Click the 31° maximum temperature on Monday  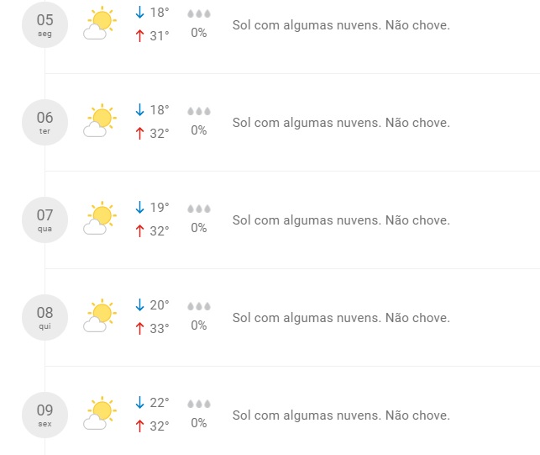coord(160,36)
